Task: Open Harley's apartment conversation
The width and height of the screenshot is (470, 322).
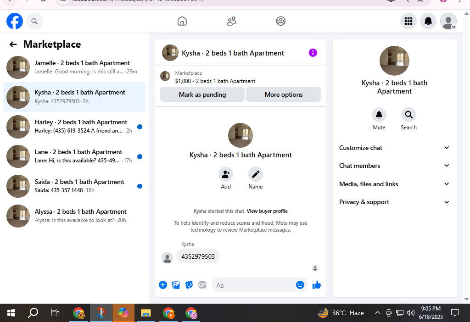Action: [x=74, y=127]
